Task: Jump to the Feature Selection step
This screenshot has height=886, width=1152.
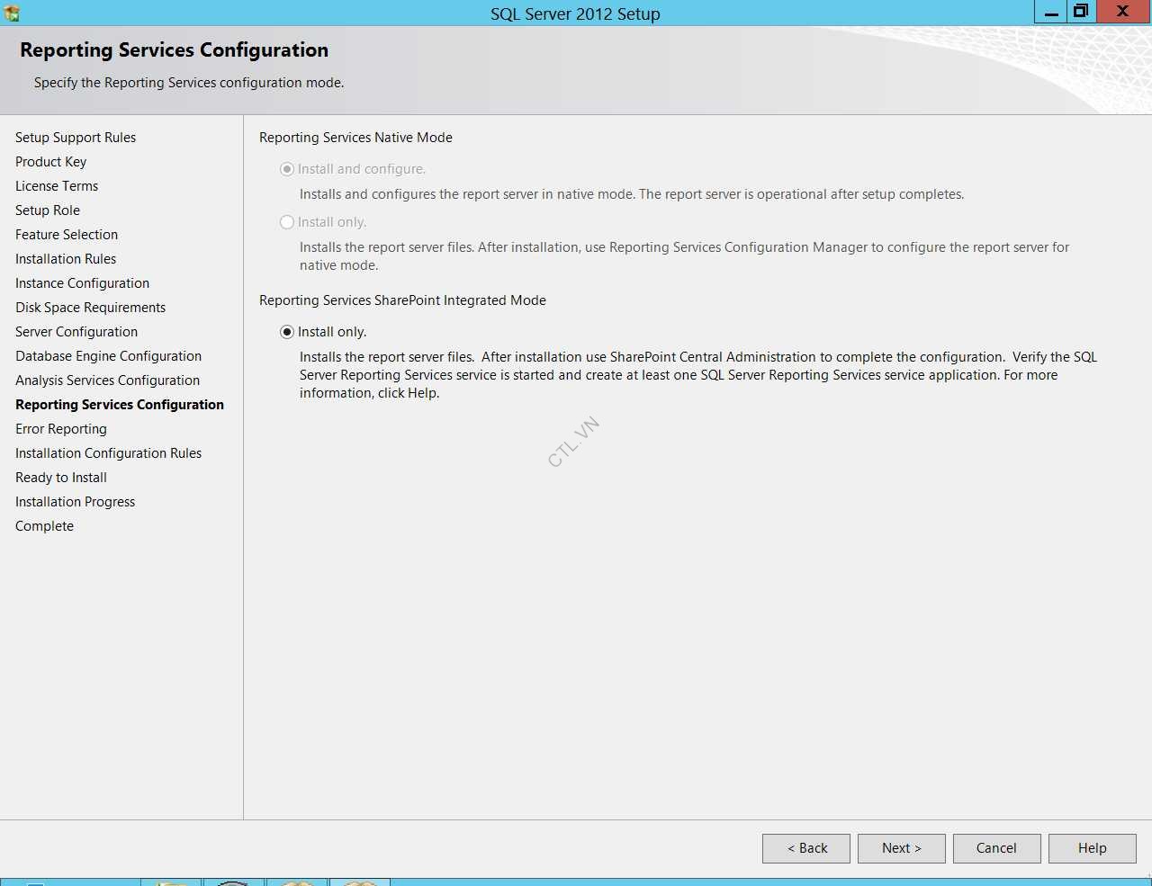Action: point(67,235)
